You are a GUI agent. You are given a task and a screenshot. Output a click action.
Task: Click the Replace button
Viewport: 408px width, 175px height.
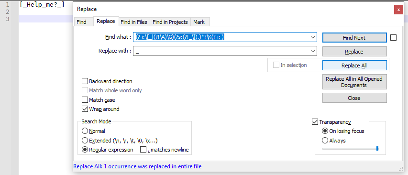[354, 52]
